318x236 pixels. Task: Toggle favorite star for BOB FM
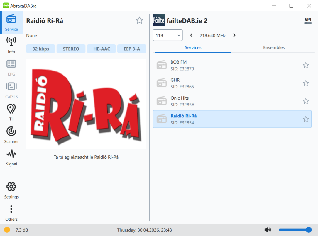tap(306, 65)
